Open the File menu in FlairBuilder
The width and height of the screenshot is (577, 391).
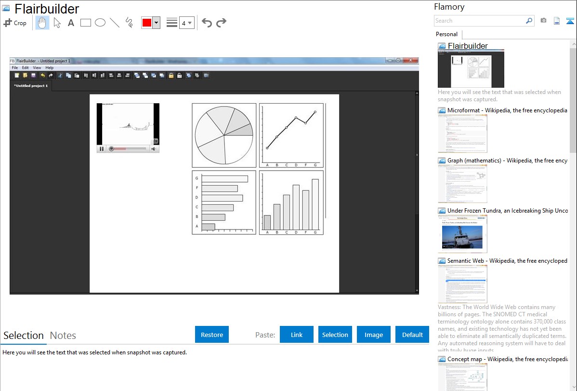coord(15,68)
